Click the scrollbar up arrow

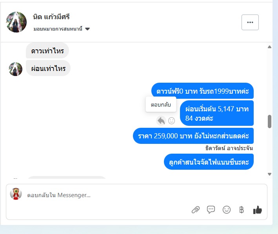pos(269,47)
